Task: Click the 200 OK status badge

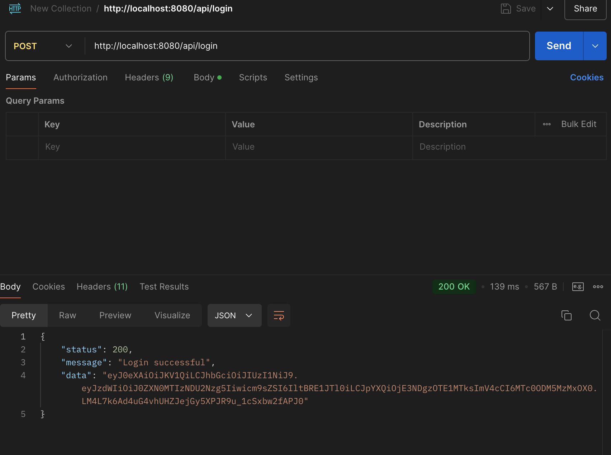Action: (x=454, y=287)
